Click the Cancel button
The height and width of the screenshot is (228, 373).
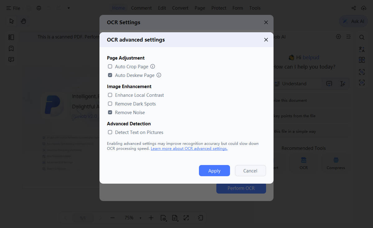(x=250, y=171)
